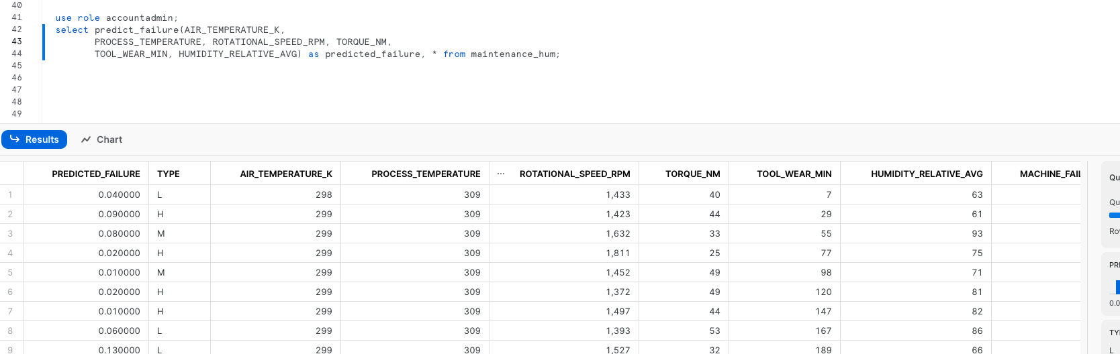Select the PROCESS_TEMPERATURE column header

[x=426, y=174]
